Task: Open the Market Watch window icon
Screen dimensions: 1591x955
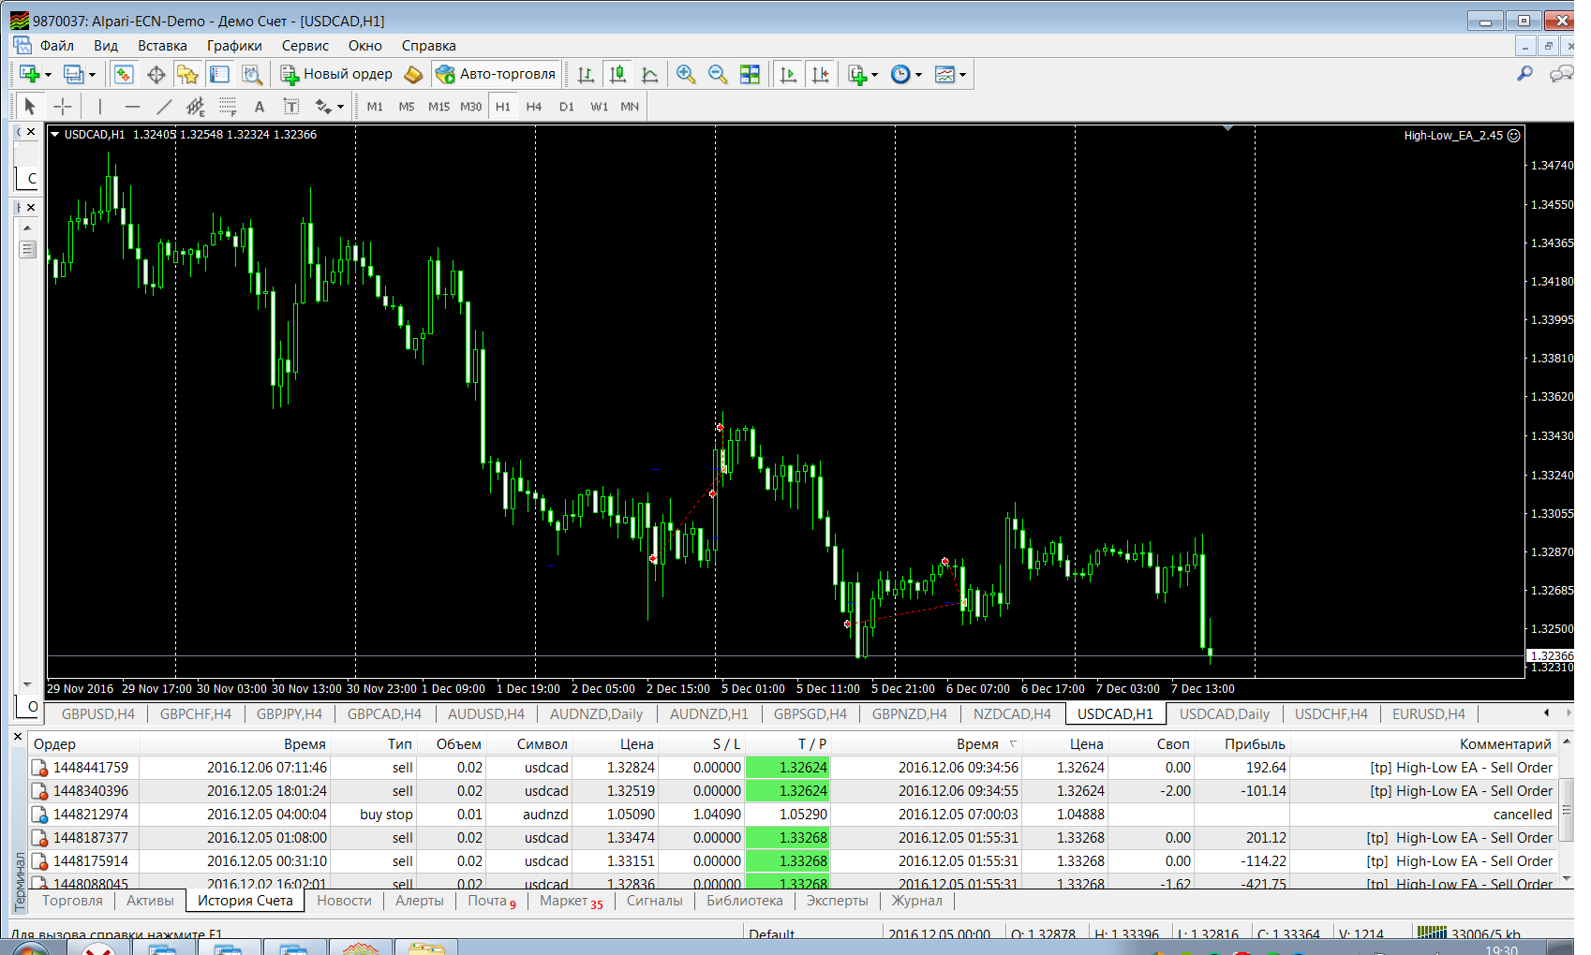Action: (x=124, y=74)
